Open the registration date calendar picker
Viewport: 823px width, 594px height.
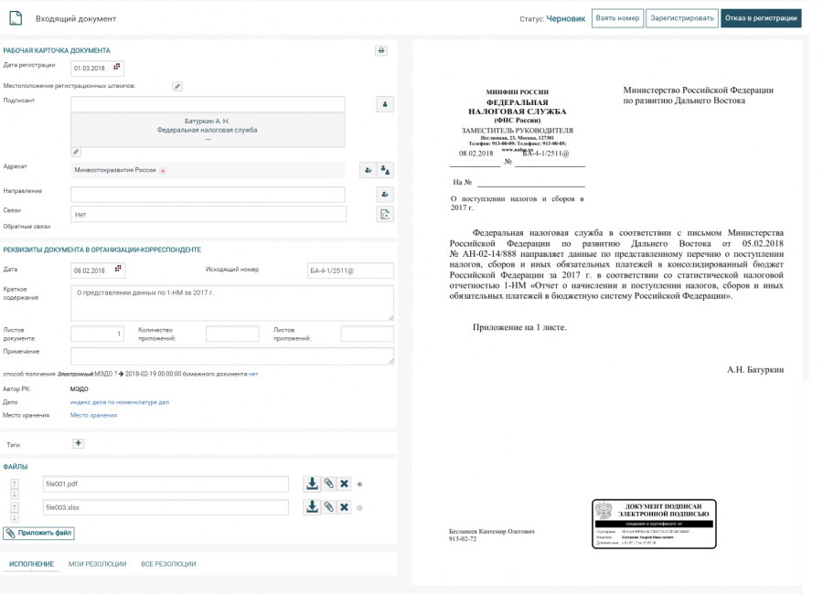117,67
